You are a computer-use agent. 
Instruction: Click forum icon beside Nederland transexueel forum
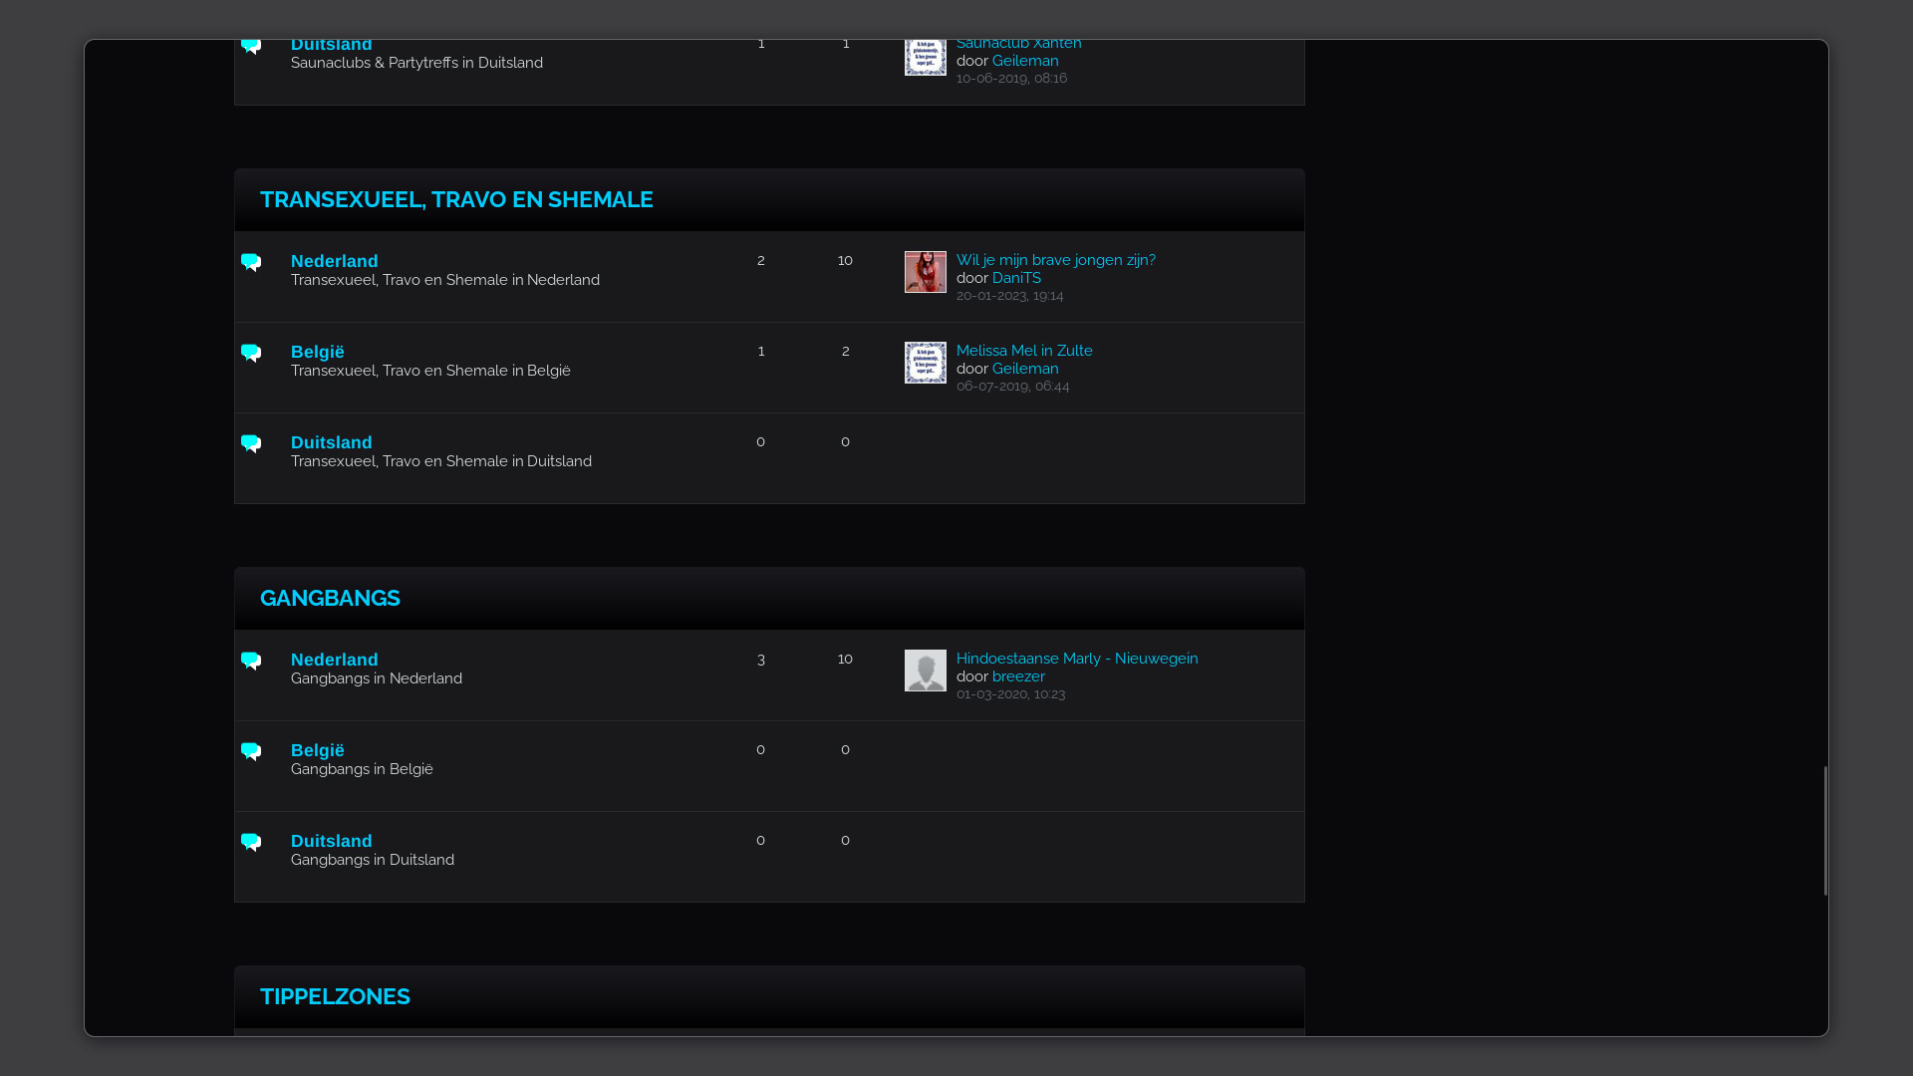click(x=251, y=262)
